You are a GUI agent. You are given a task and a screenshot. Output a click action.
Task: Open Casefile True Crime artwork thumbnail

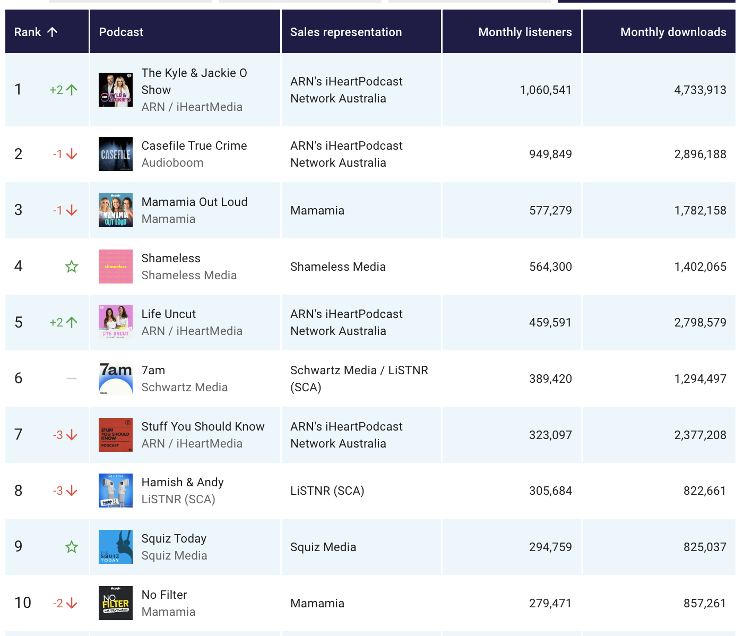click(116, 154)
